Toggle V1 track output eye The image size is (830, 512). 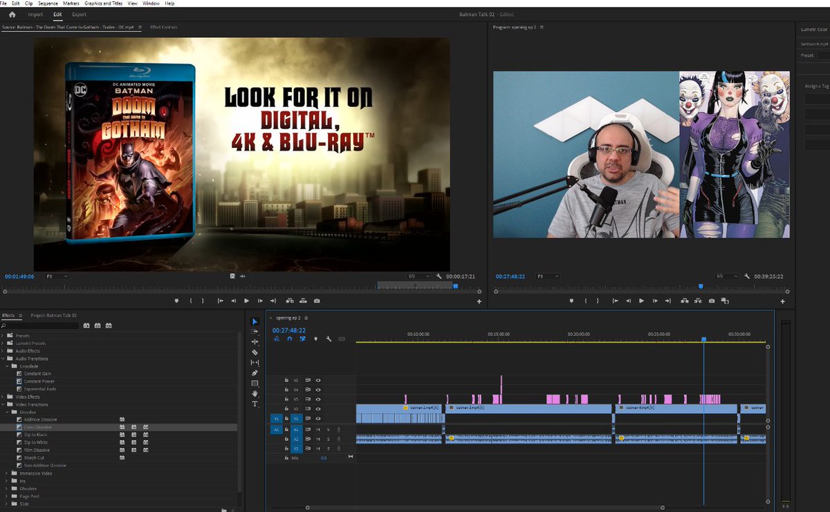pos(318,419)
